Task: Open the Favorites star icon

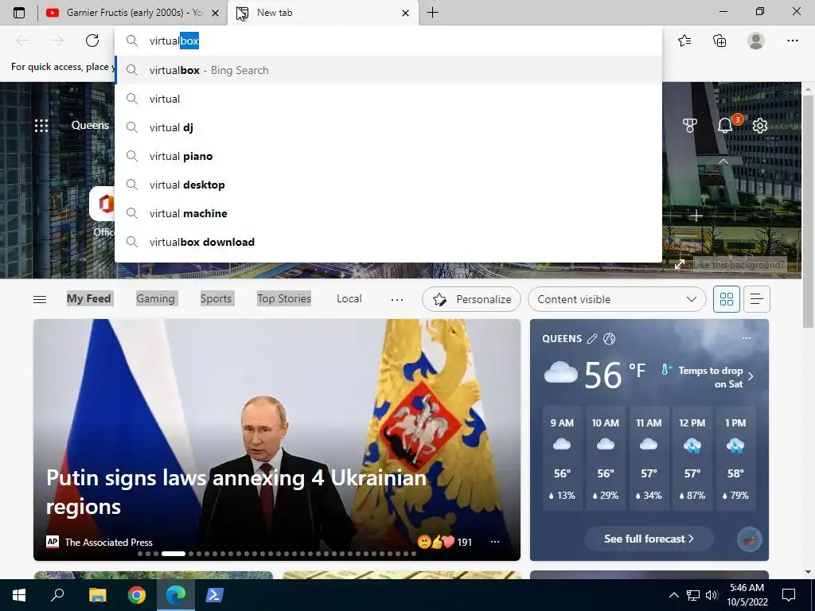Action: click(684, 41)
